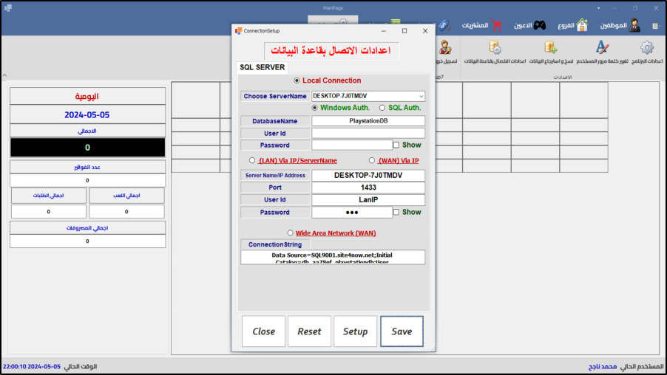
Task: Click the اعدادات البرنامج gear icon
Action: 646,48
